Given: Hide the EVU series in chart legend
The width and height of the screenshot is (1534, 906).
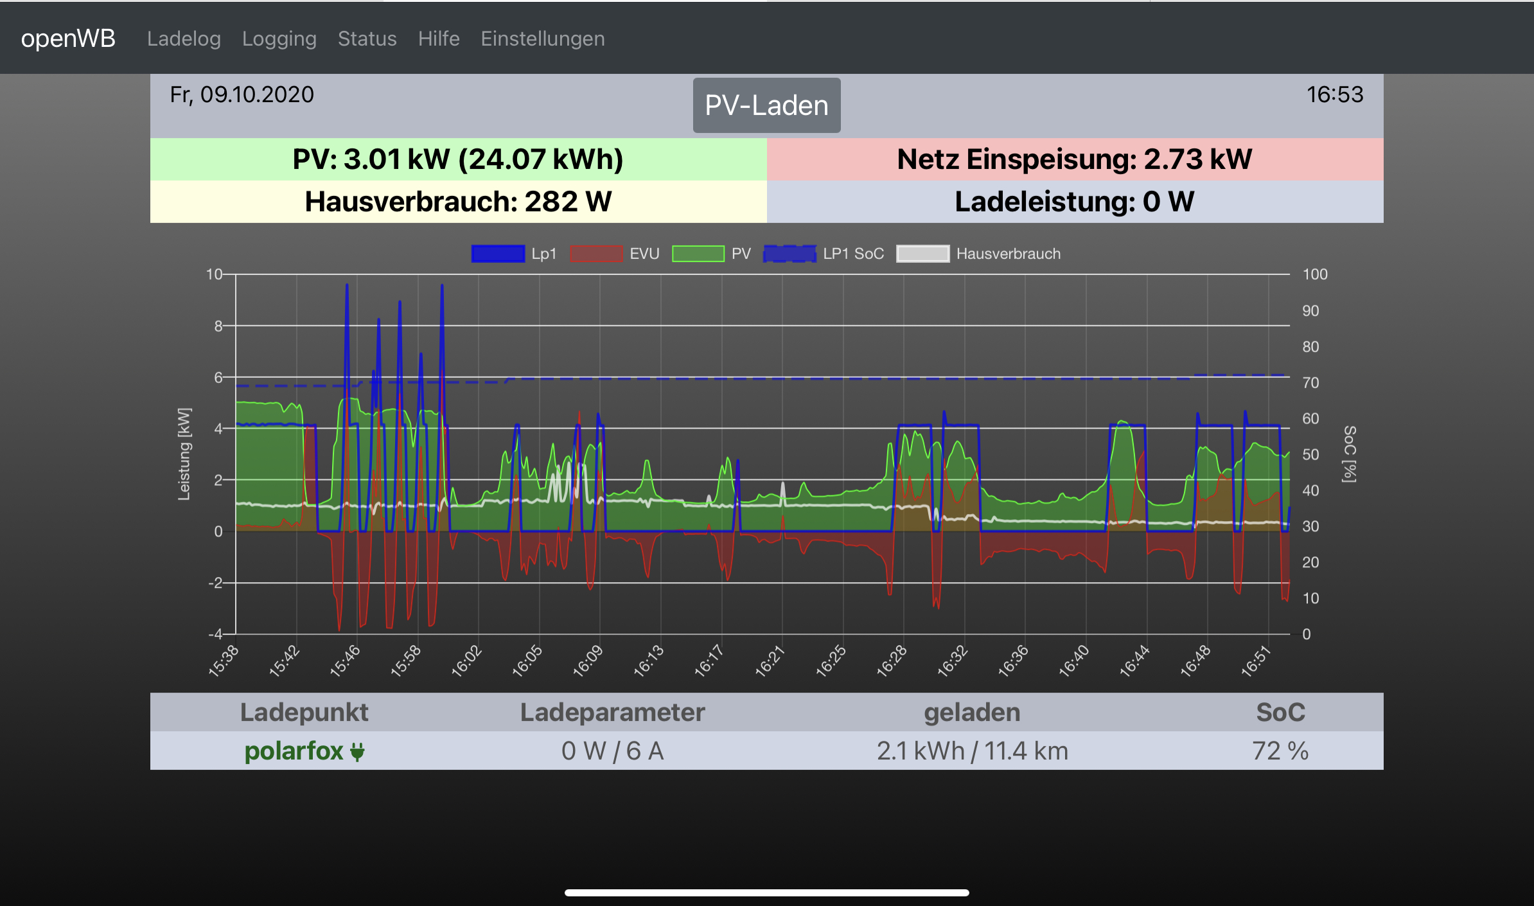Looking at the screenshot, I should coord(595,254).
